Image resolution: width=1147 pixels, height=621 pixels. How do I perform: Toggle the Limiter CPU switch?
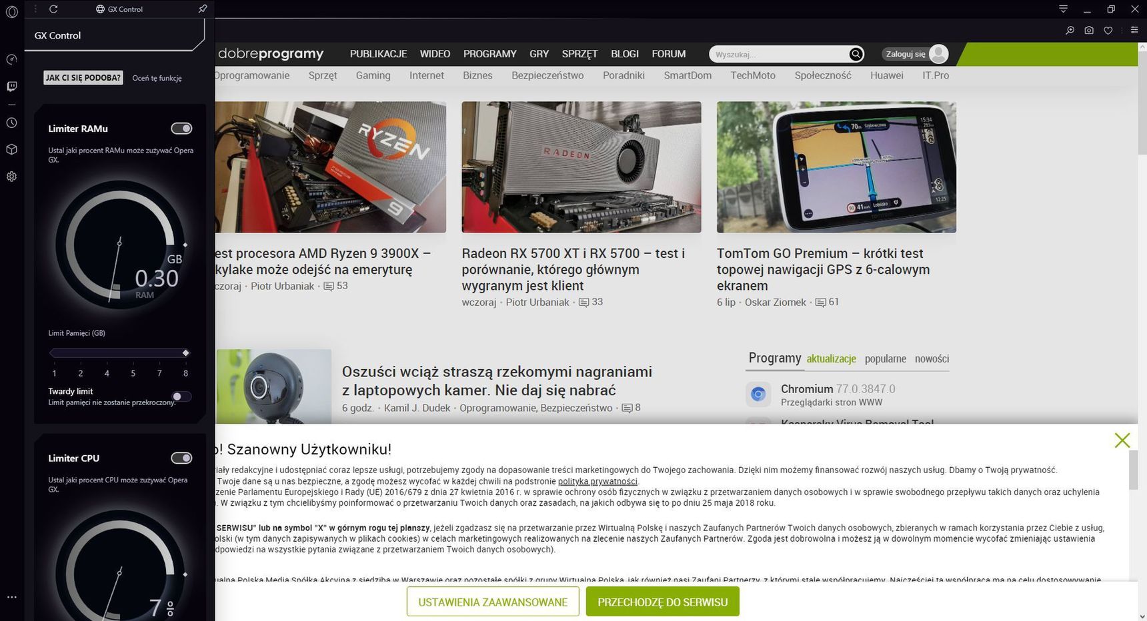tap(181, 458)
